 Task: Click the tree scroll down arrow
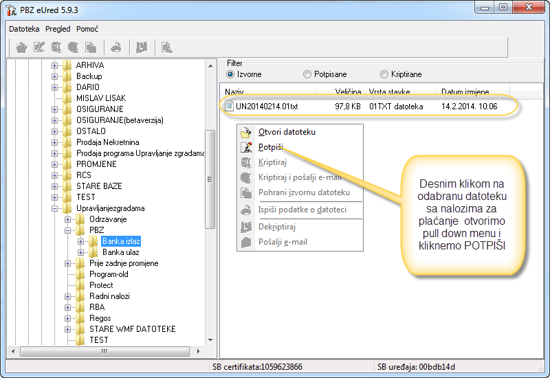click(210, 340)
